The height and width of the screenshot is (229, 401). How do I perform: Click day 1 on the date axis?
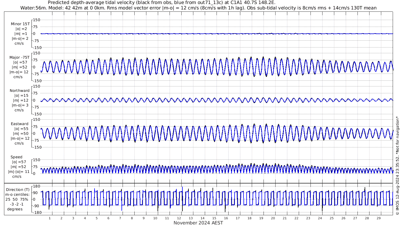(x=50, y=218)
